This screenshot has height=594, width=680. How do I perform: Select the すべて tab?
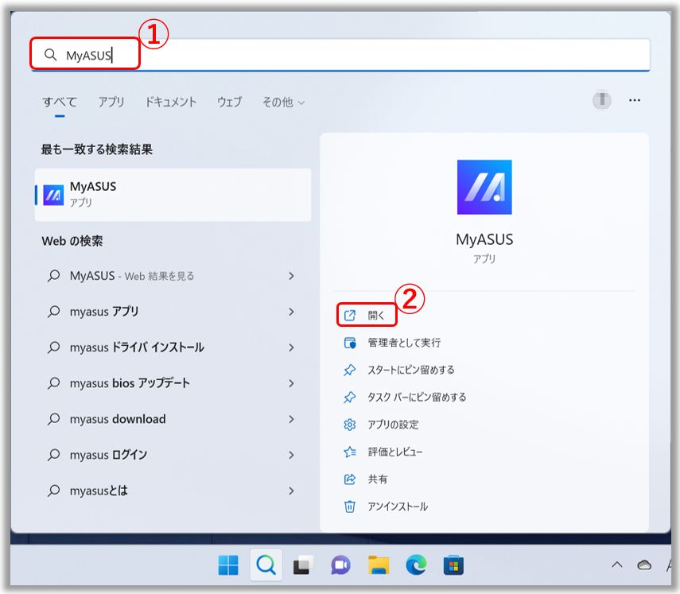tap(60, 102)
